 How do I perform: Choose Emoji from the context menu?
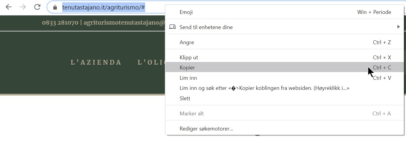(186, 12)
